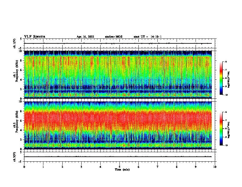Viewport: 242px width, 187px height.
Task: Click the "3" tick on the time axis
Action: point(81,167)
